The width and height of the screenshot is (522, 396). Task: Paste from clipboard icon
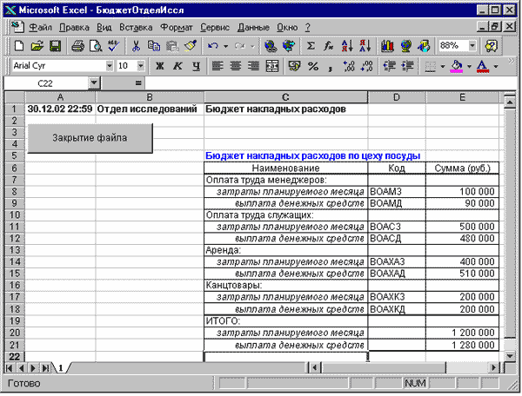[x=171, y=46]
